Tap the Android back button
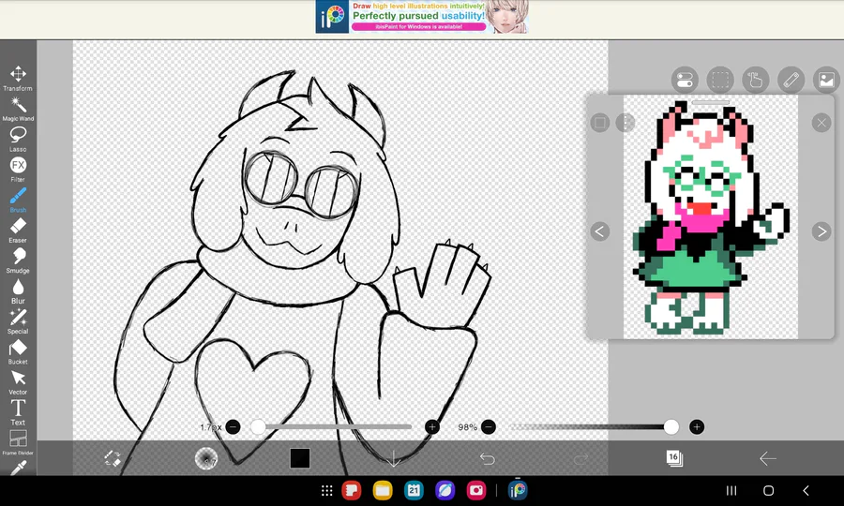The height and width of the screenshot is (506, 844). pyautogui.click(x=806, y=490)
